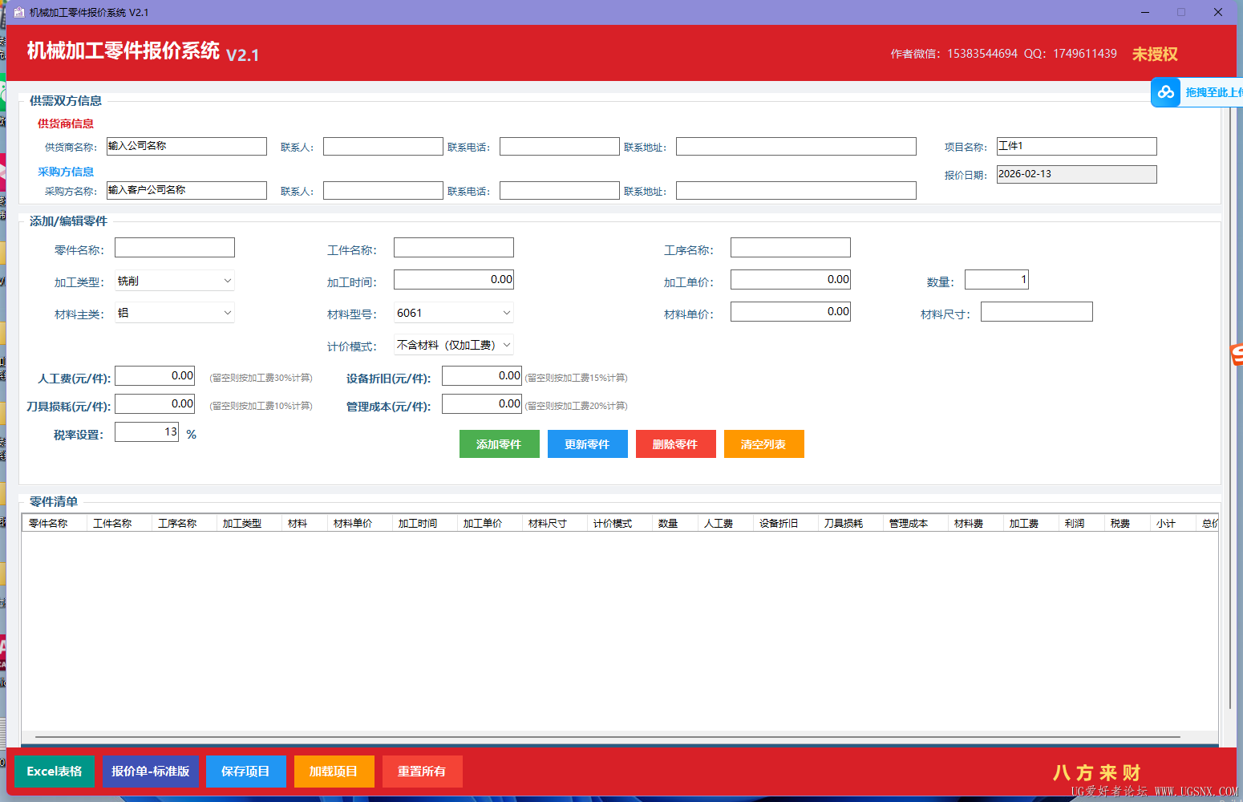Click the 零件名称 column header in the list
1243x802 pixels.
pyautogui.click(x=49, y=524)
